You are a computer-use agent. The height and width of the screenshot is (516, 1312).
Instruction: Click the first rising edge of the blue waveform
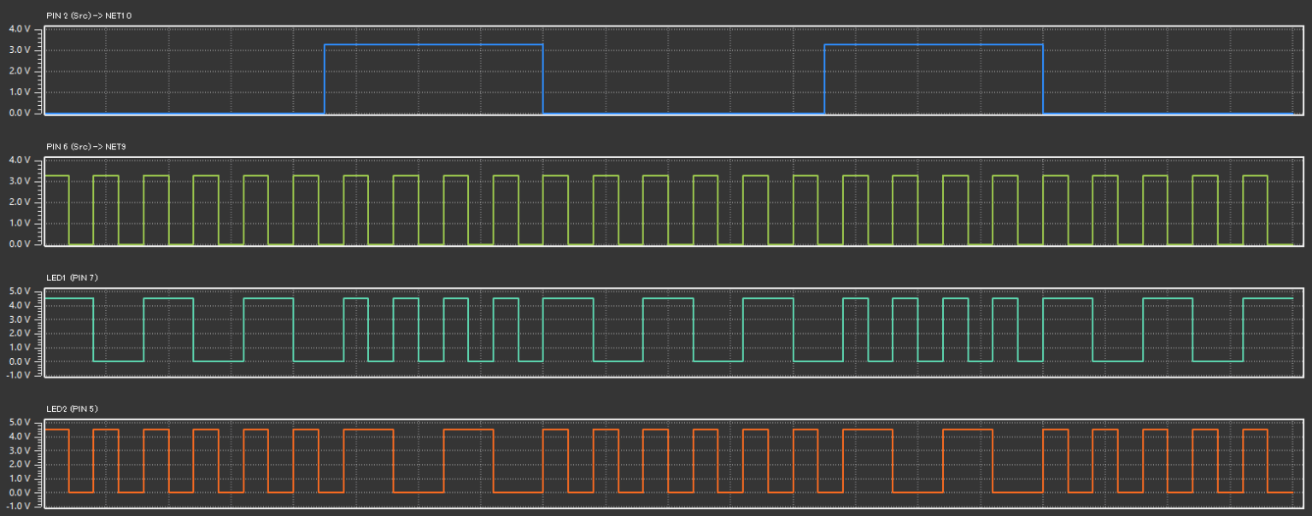click(x=325, y=79)
